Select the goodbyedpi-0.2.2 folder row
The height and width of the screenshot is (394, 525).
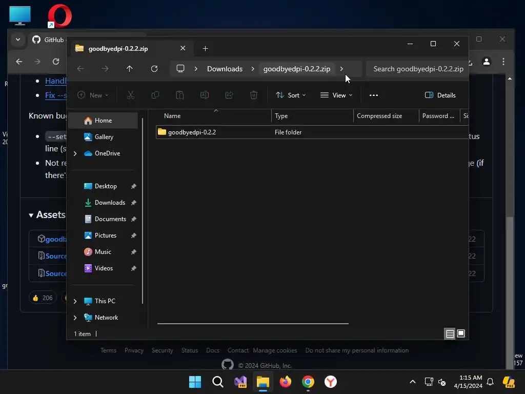coord(312,132)
